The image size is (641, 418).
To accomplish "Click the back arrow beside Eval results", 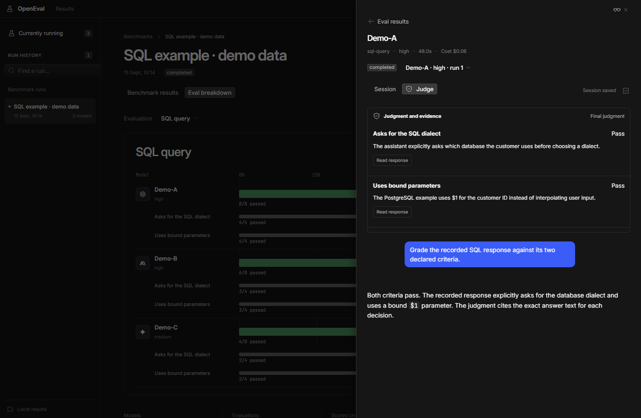I will [x=371, y=21].
